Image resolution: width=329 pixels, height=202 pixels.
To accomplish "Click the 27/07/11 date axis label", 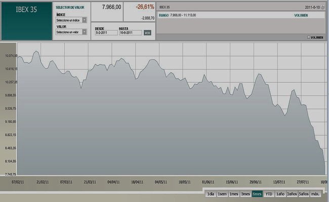I will tap(303, 182).
